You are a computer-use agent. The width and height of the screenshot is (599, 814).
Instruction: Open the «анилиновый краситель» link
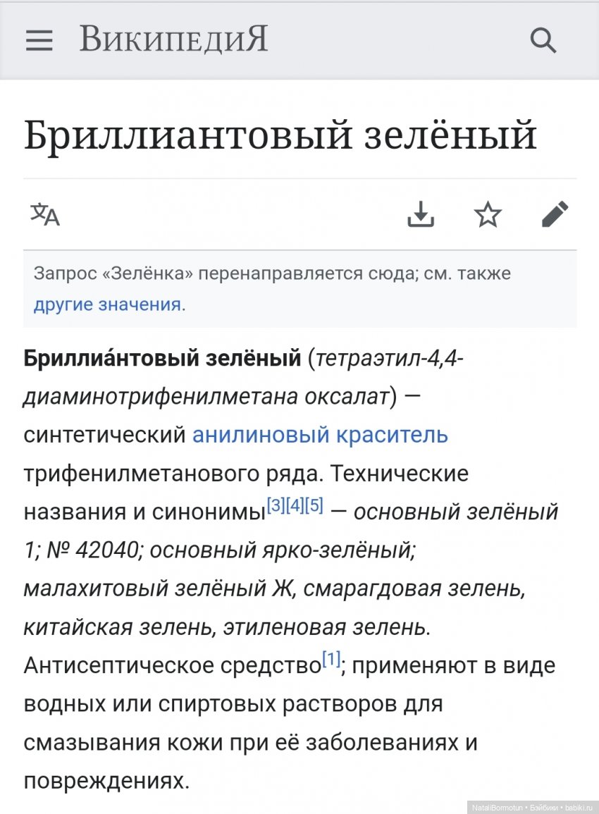click(320, 435)
